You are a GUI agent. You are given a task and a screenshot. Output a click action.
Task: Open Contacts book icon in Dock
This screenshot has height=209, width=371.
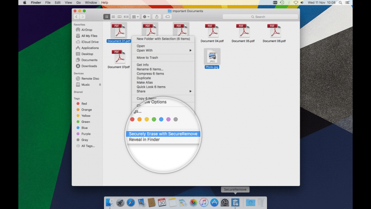coord(151,202)
